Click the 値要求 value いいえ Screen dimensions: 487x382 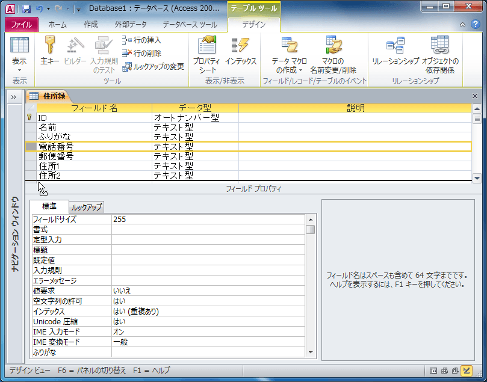tap(208, 291)
